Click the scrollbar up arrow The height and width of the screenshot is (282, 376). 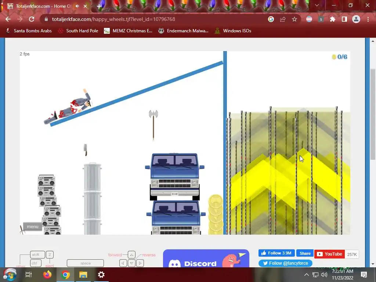[373, 41]
